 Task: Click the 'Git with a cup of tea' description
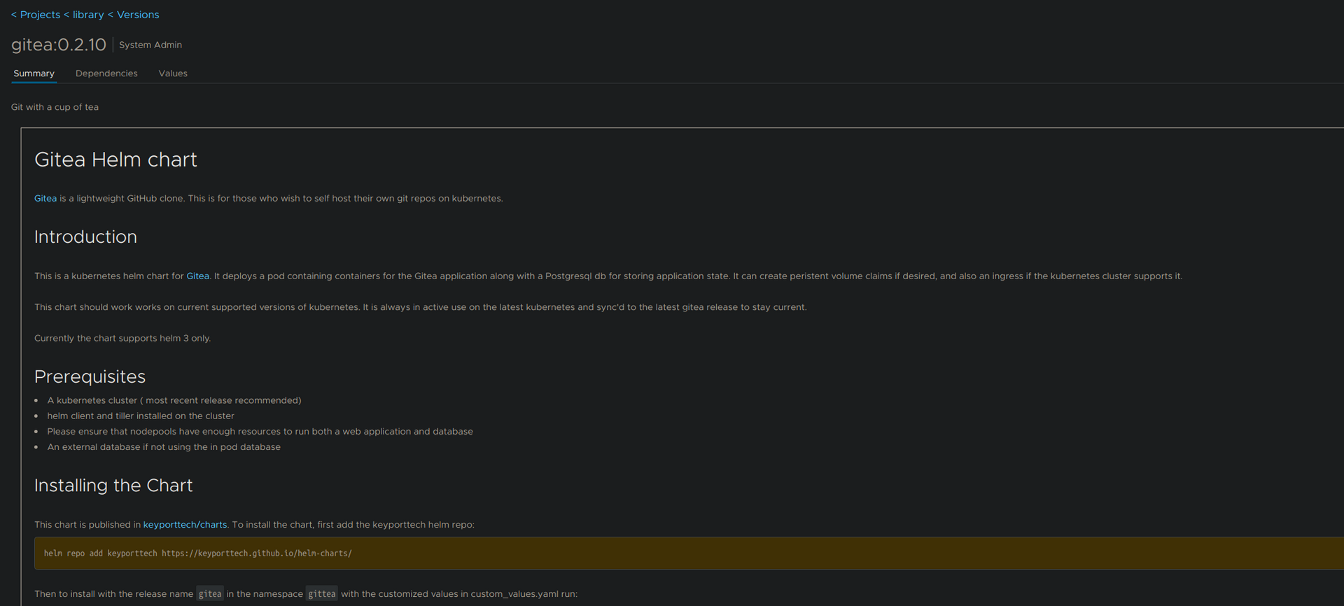55,107
